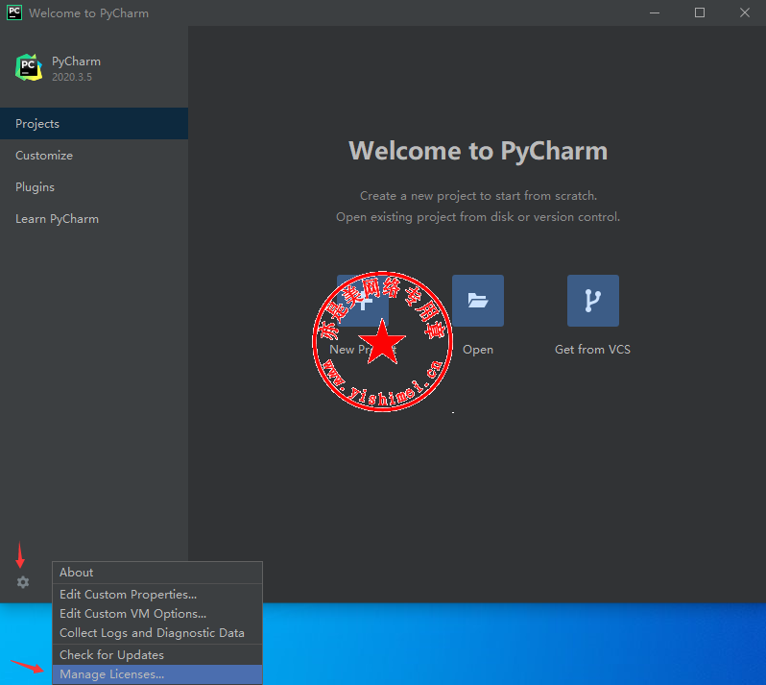The image size is (766, 685).
Task: Click the Open folder icon
Action: 477,300
